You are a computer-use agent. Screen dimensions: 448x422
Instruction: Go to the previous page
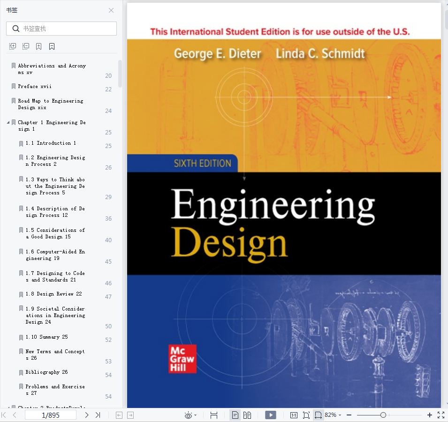(15, 415)
